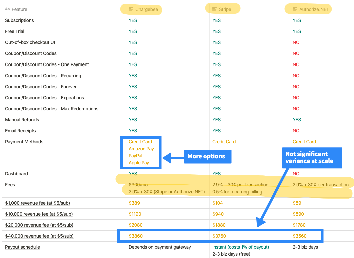Select the Email Receipts row title
The image size is (354, 258).
(x=20, y=131)
